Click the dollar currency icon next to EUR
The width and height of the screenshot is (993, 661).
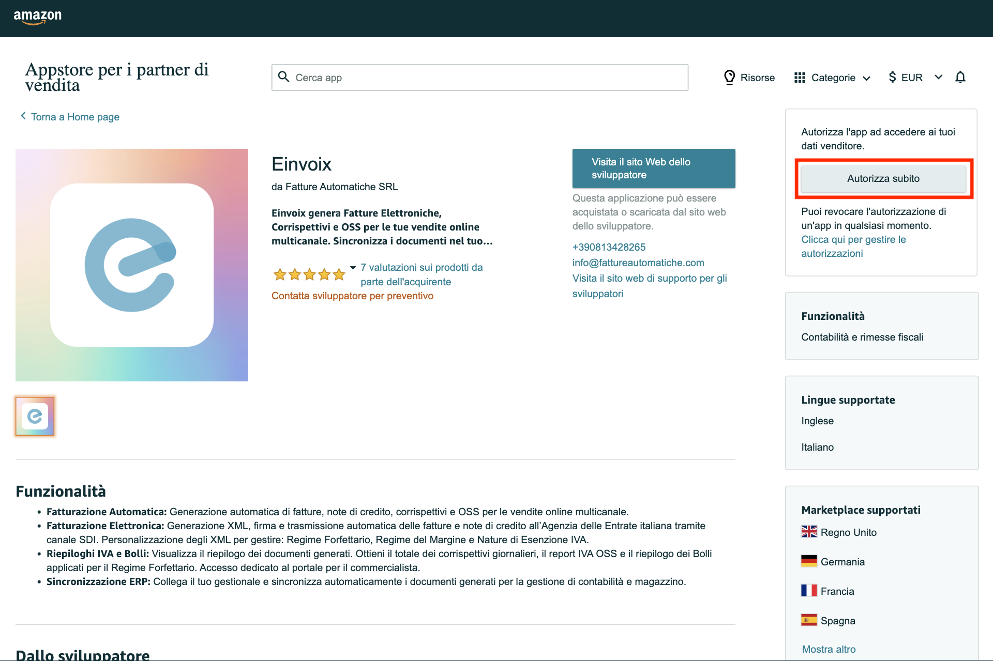pos(892,77)
